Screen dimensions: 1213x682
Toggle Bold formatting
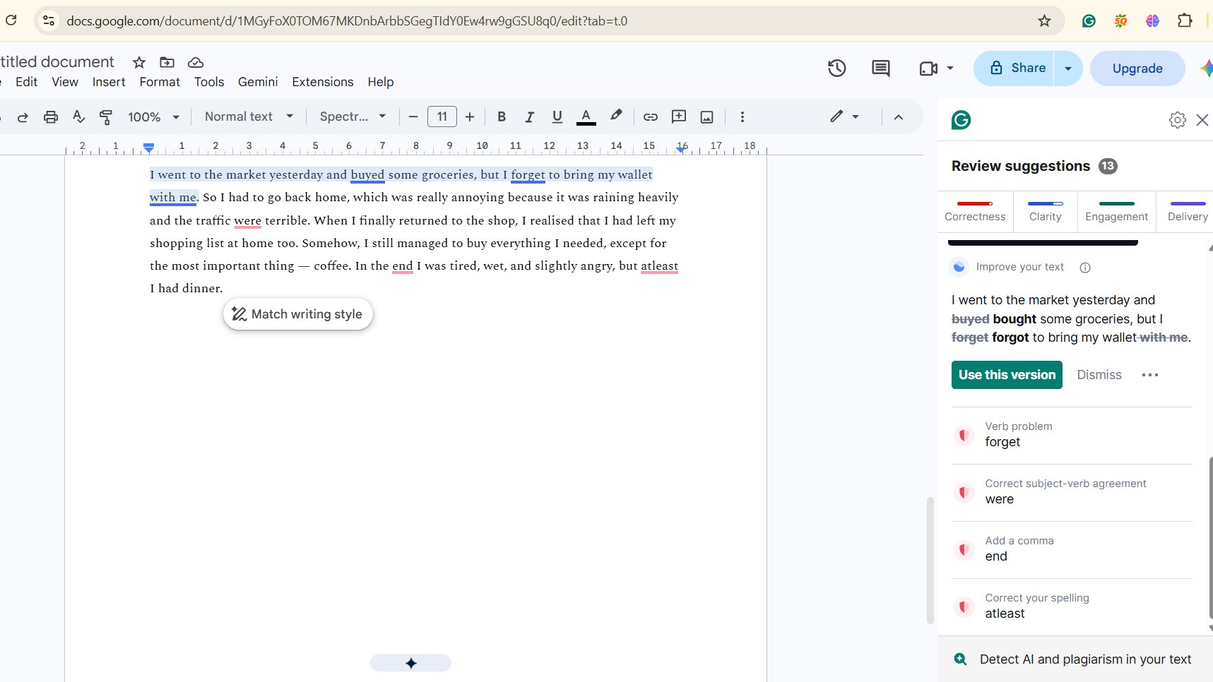[502, 117]
